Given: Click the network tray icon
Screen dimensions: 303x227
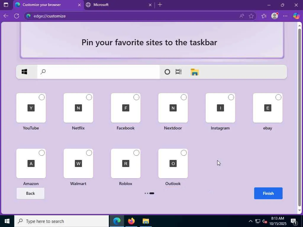Looking at the screenshot, I should click(258, 221).
